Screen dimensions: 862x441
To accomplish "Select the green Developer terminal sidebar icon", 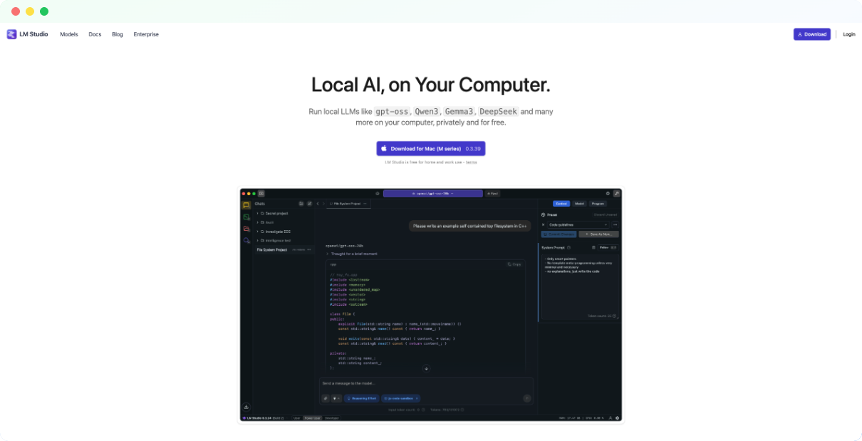I will pos(246,217).
